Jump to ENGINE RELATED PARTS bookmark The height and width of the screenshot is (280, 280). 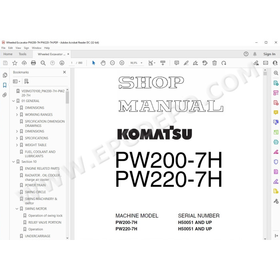tap(42, 168)
